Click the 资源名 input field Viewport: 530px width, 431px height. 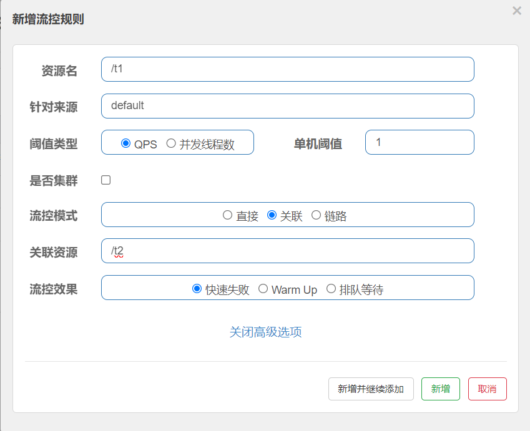tap(287, 69)
